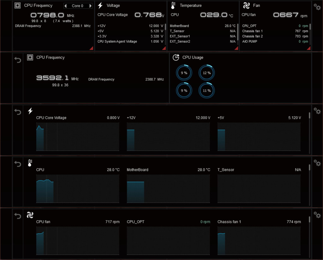The height and width of the screenshot is (260, 323).
Task: Click the thermometer icon above the CPU temperature graph
Action: 30,163
